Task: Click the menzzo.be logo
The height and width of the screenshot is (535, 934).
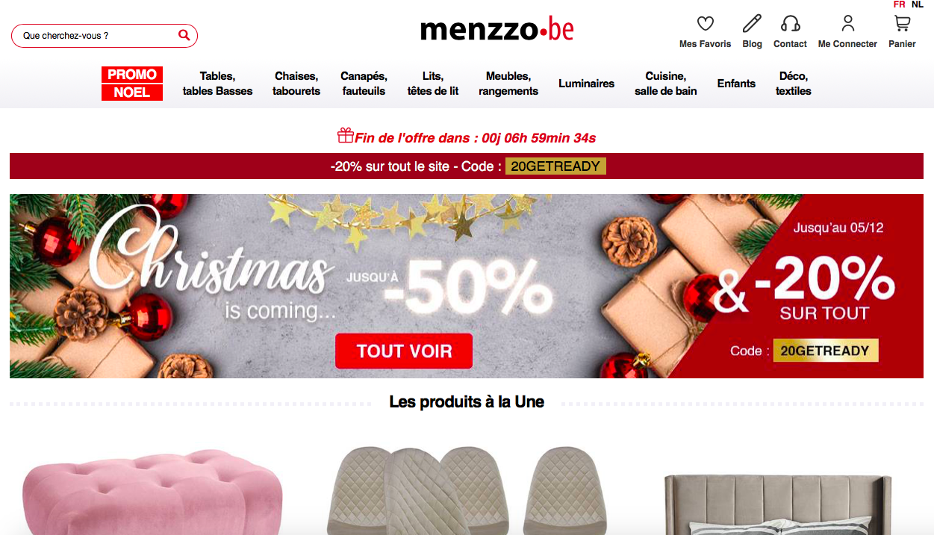Action: point(497,30)
